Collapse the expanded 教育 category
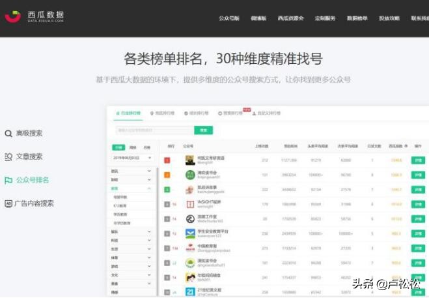429x298 pixels. click(x=131, y=188)
